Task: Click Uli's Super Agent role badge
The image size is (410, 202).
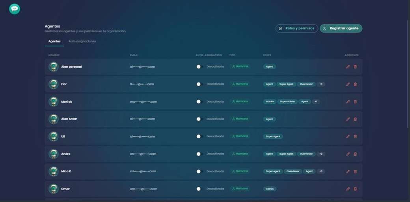Action: [x=273, y=137]
